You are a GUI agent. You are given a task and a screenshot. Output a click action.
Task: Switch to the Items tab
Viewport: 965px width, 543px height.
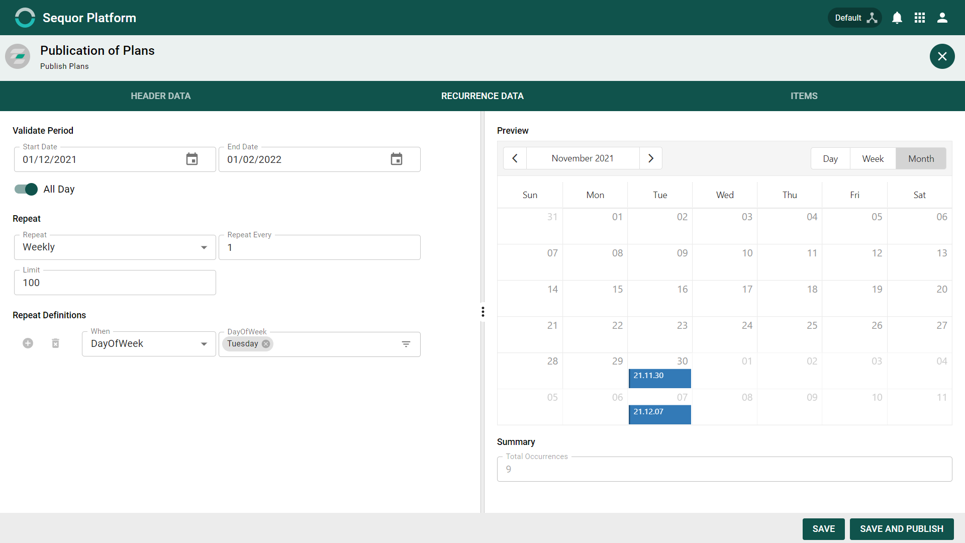(804, 96)
